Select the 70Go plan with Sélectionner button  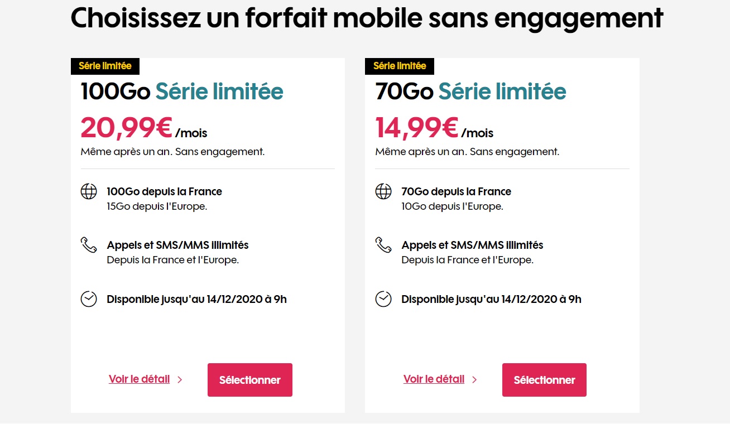[x=544, y=380]
